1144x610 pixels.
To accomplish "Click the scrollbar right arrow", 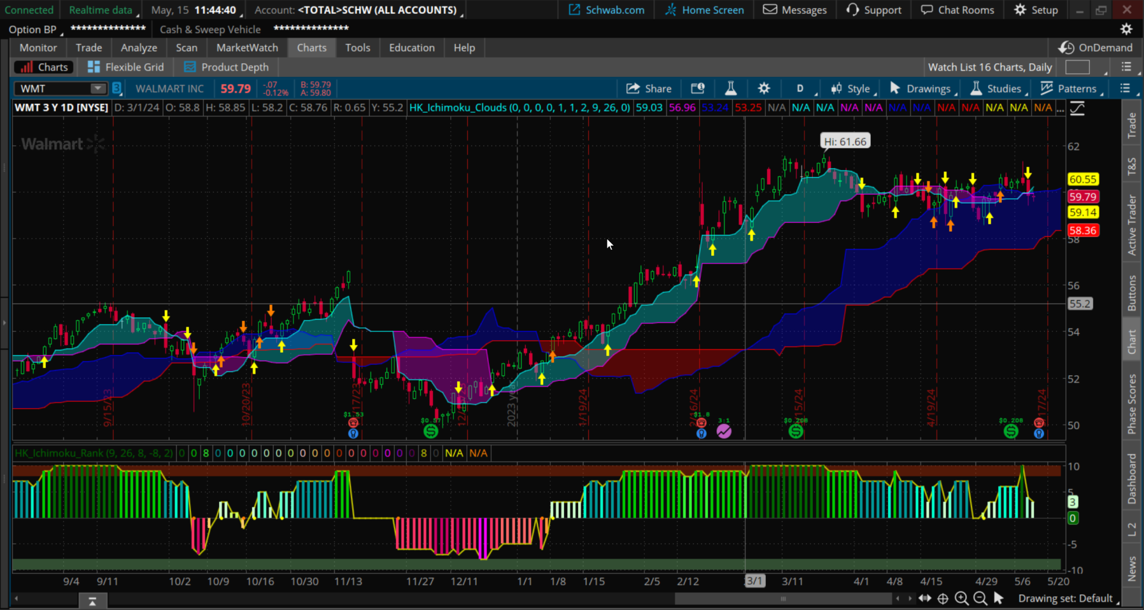I will (x=910, y=598).
